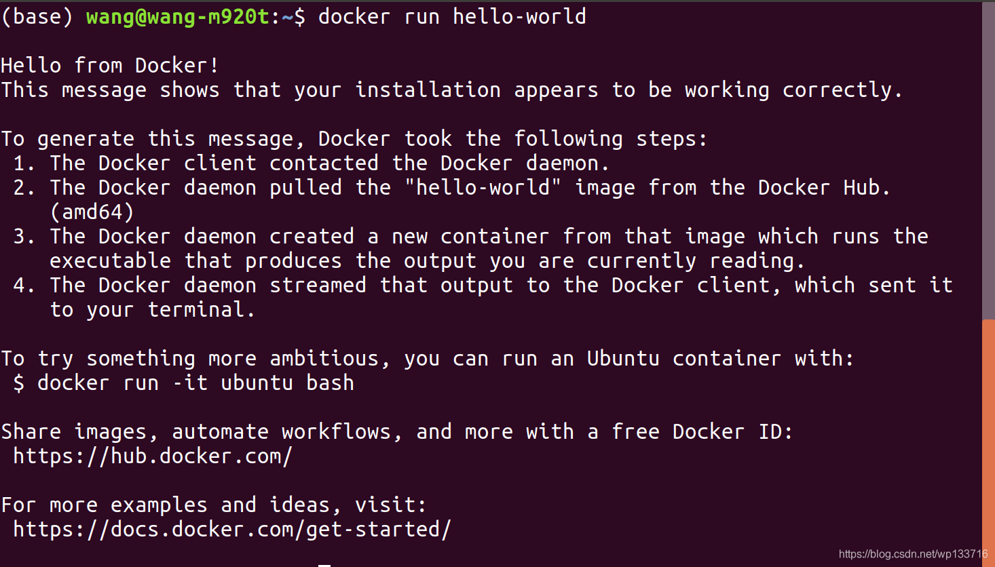This screenshot has width=995, height=567.
Task: Click the orange terminal scrollbar thumb
Action: click(x=988, y=442)
